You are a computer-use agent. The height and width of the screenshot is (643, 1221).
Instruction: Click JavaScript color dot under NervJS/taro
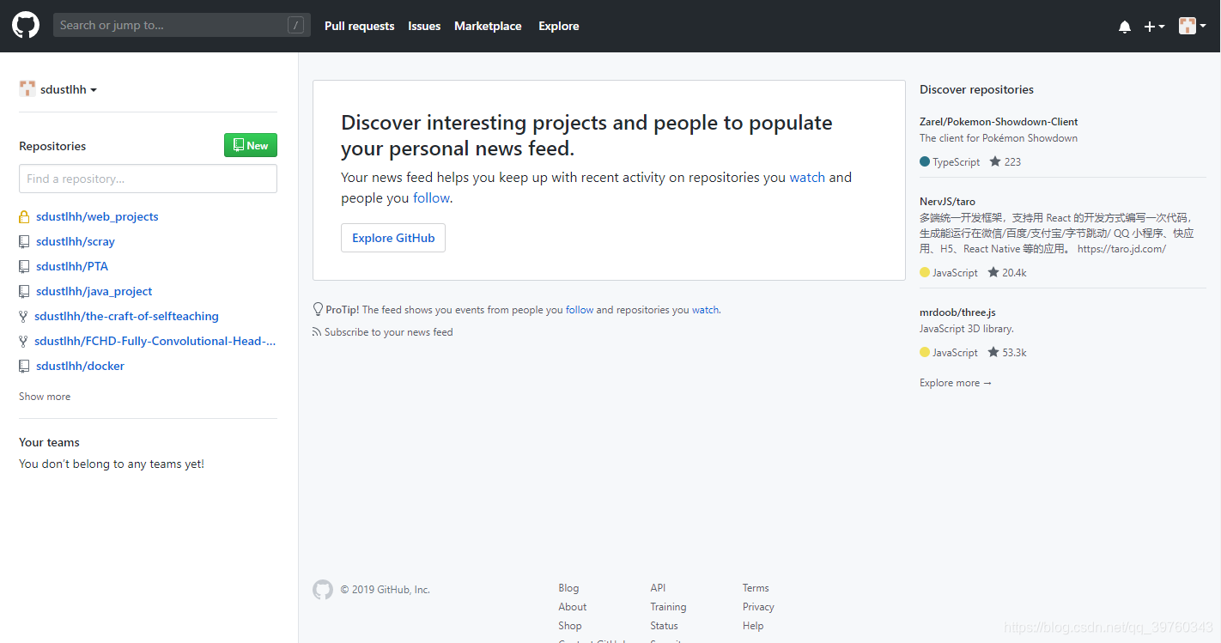point(925,272)
